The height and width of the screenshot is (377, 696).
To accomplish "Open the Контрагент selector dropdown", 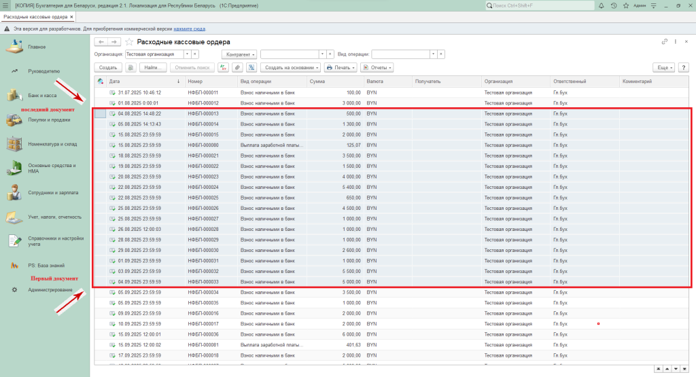I will coord(239,54).
